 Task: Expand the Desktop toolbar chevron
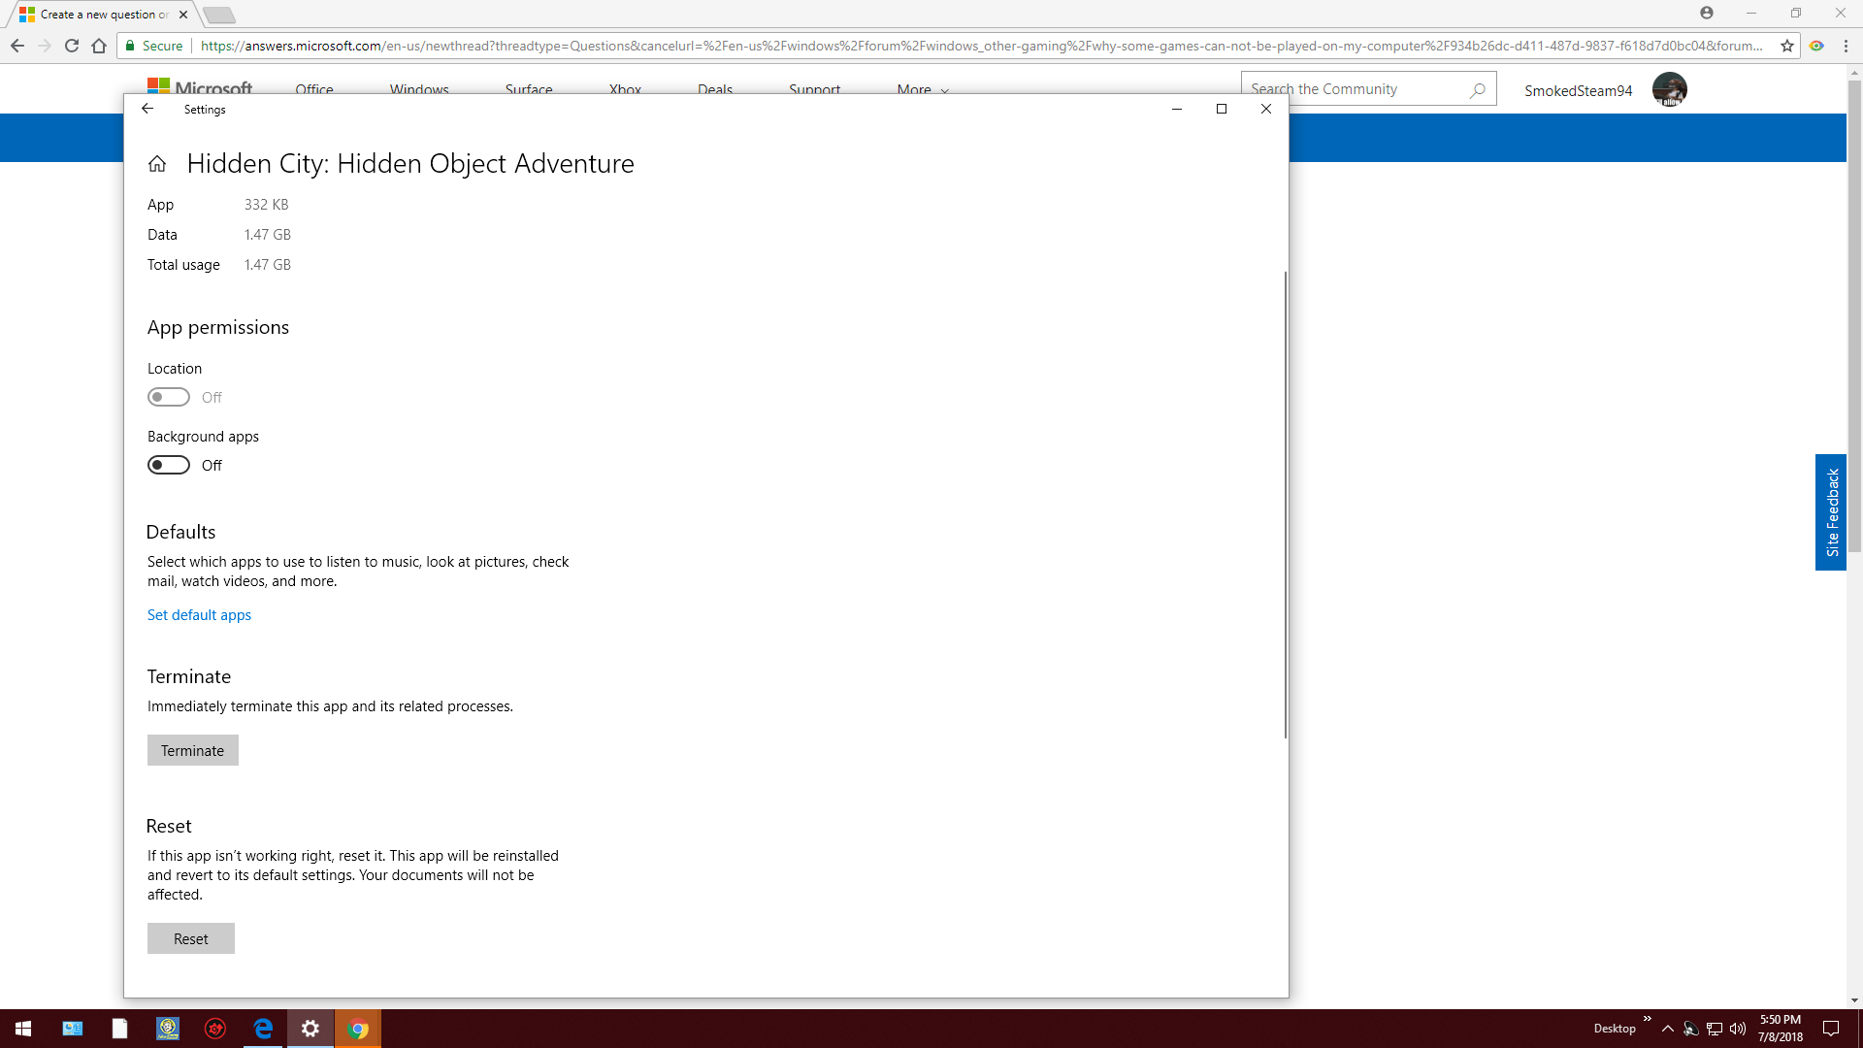[x=1647, y=1019]
